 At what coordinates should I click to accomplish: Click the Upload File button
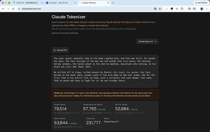click(x=60, y=50)
